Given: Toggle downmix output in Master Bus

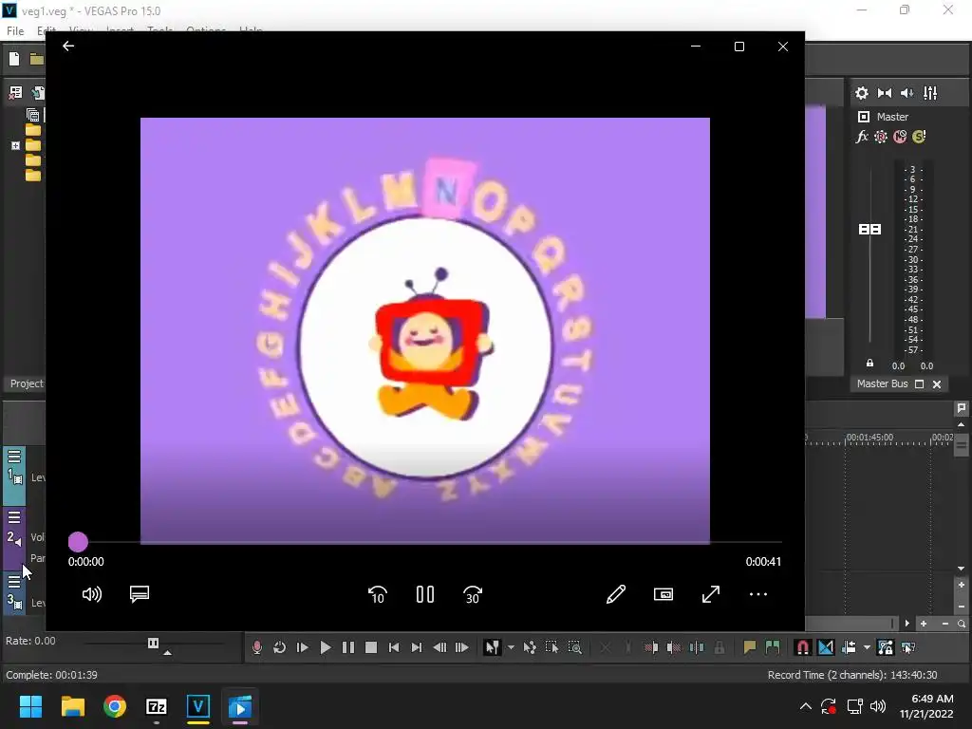Looking at the screenshot, I should point(885,93).
